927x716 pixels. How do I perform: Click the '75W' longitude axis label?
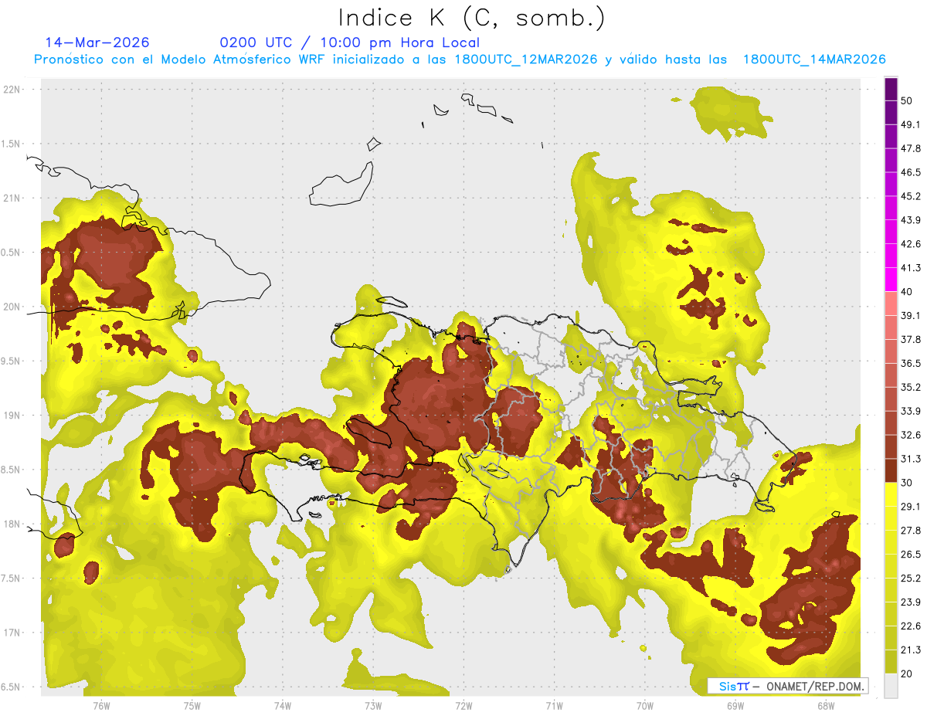click(x=192, y=706)
